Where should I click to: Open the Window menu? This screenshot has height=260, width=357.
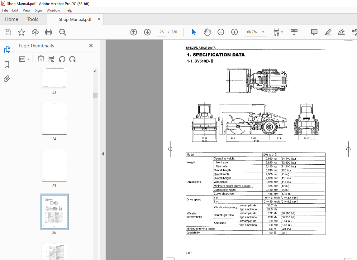(x=53, y=10)
